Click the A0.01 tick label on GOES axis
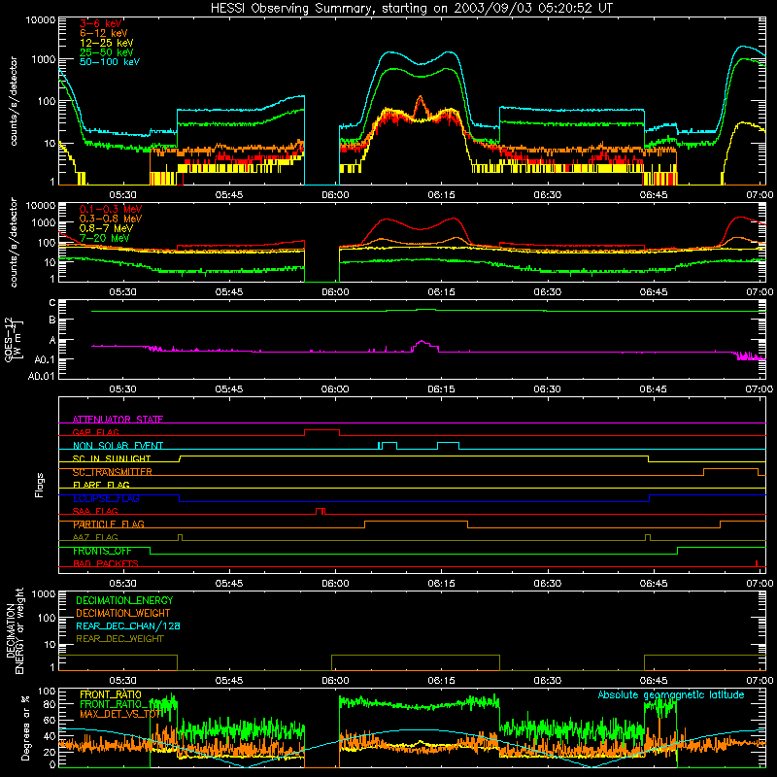 coord(42,376)
